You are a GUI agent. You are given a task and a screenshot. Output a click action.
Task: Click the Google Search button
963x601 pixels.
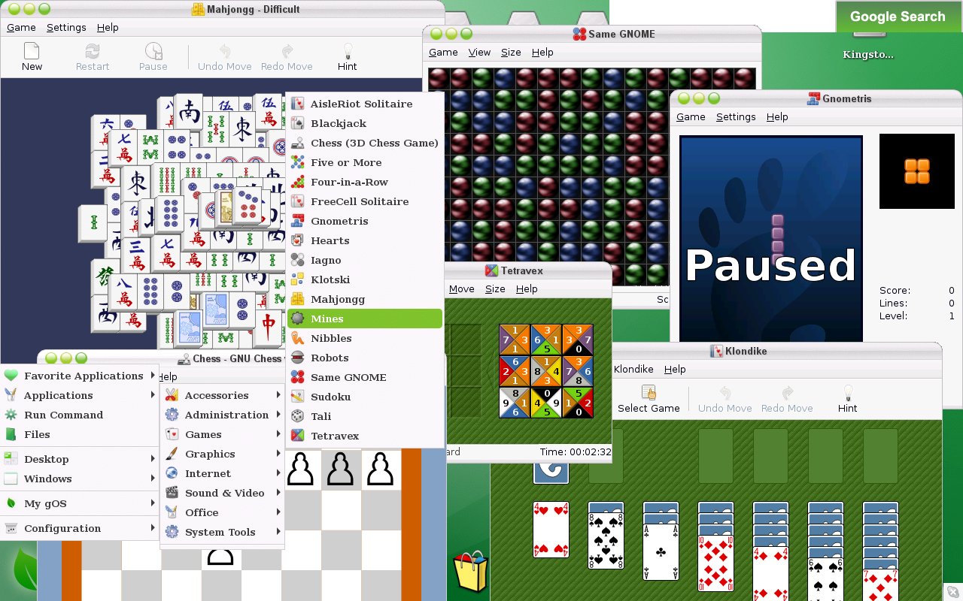898,17
